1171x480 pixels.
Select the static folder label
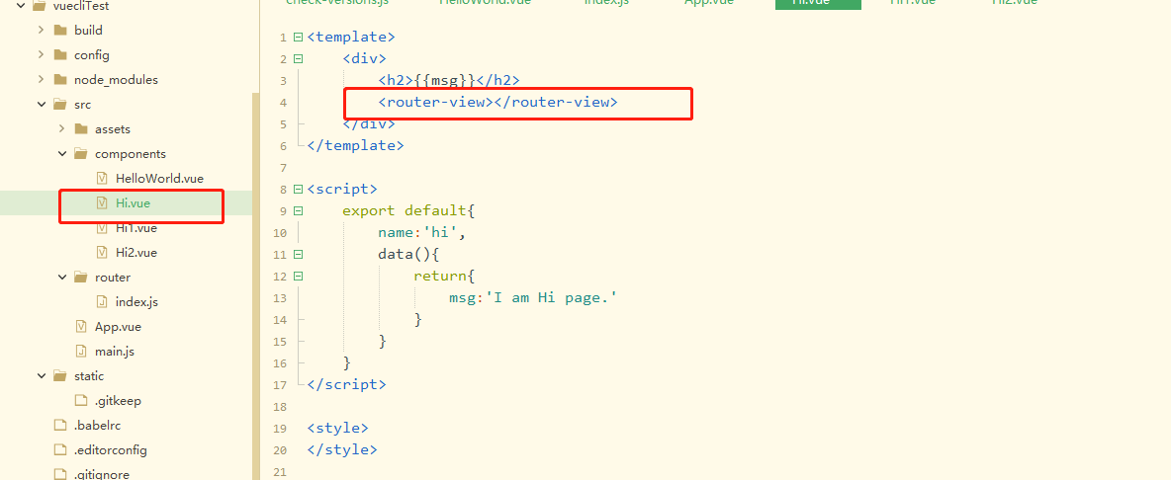(x=89, y=375)
